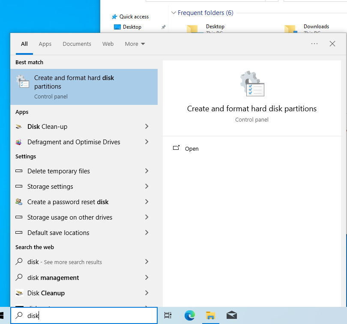Screen dimensions: 347x324
Task: Switch to the Web search tab
Action: tap(108, 44)
